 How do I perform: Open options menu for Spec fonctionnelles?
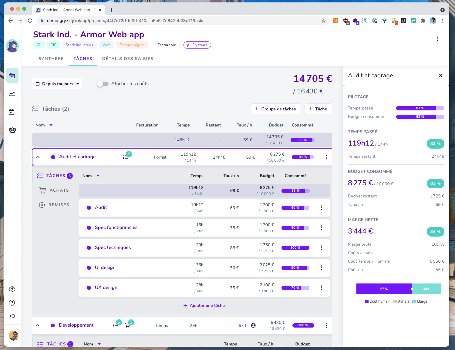[x=322, y=228]
